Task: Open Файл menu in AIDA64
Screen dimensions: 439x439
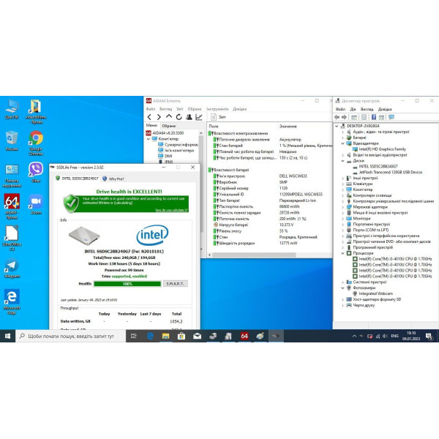Action: click(x=151, y=109)
